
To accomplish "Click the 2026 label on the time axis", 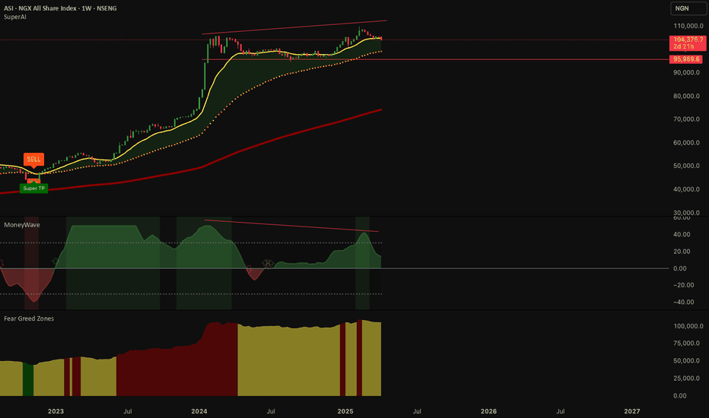I will point(488,411).
